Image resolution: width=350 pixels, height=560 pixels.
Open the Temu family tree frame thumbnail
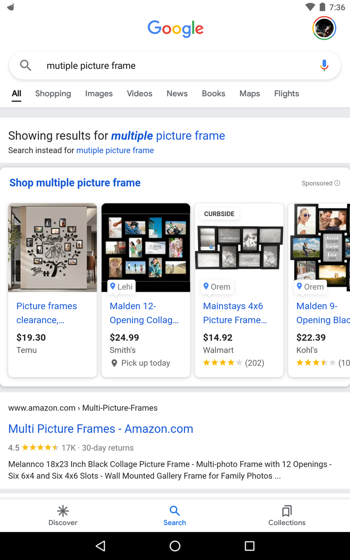click(53, 248)
